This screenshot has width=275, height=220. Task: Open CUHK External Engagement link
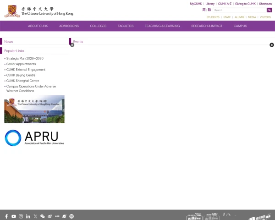point(26,70)
